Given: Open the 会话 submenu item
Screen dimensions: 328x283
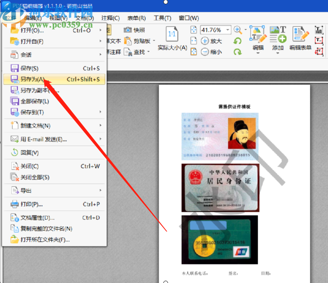Looking at the screenshot, I should (55, 55).
